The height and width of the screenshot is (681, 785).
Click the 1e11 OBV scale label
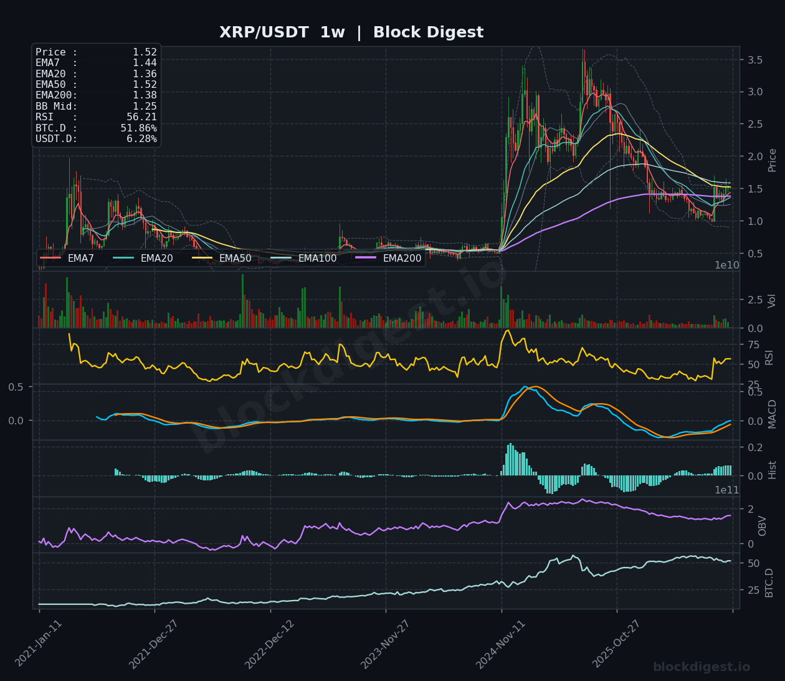pos(727,490)
